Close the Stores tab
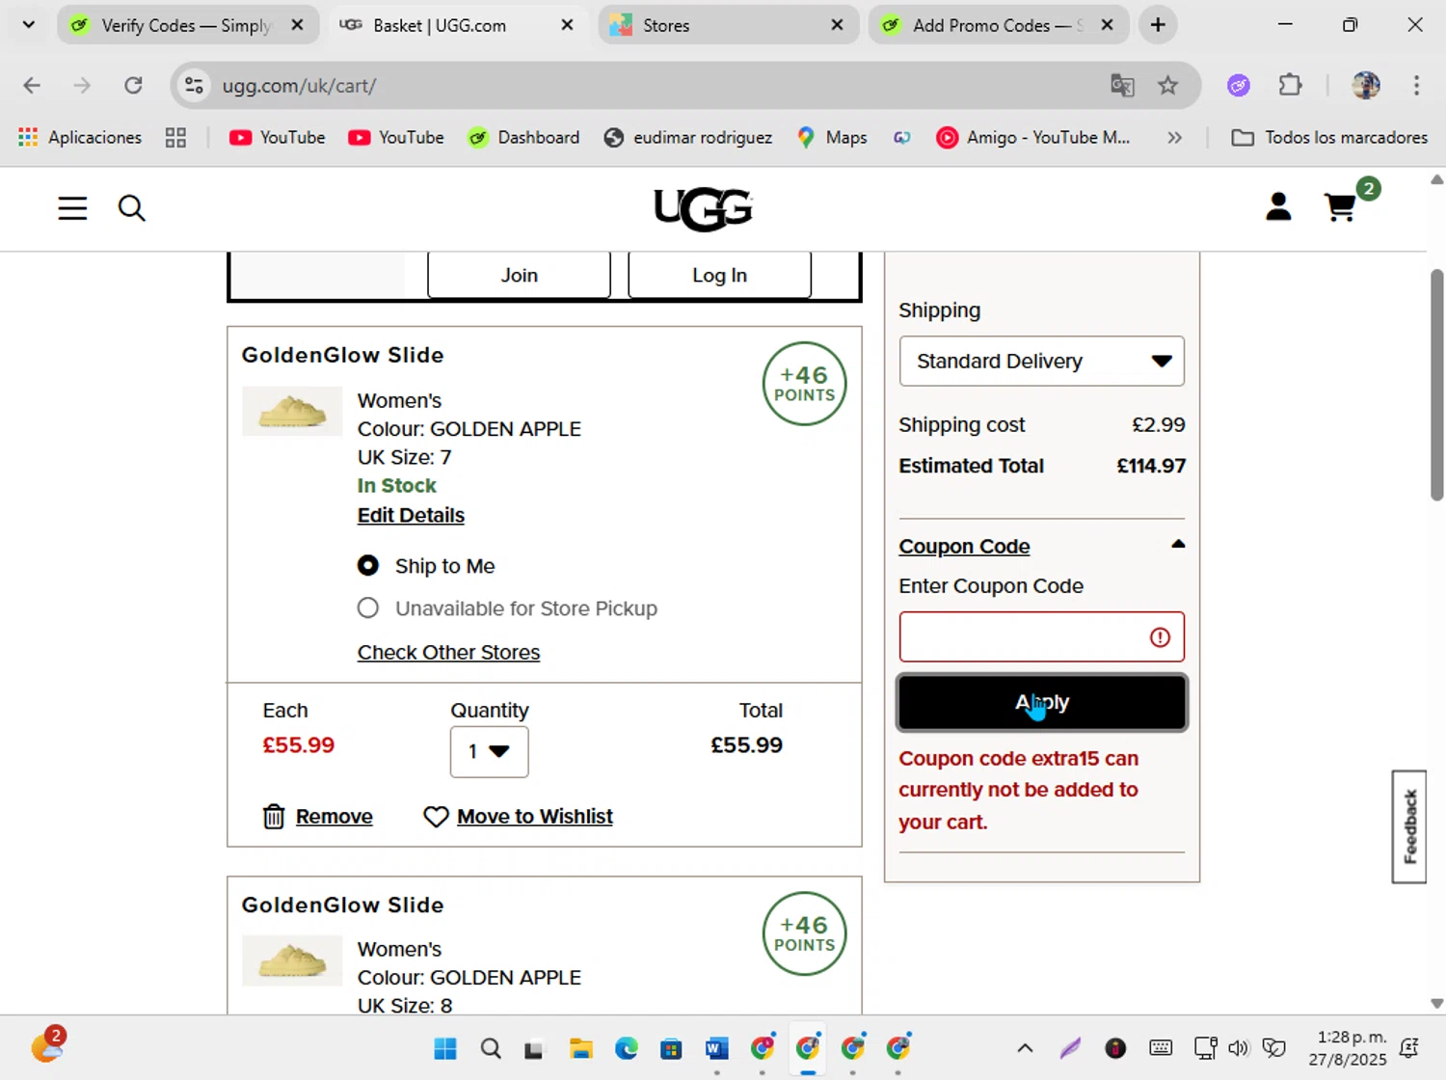Image resolution: width=1446 pixels, height=1080 pixels. 837,25
